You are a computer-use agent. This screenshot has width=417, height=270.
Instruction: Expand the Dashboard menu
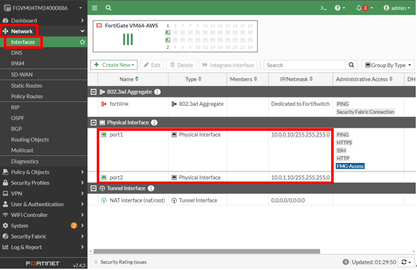[x=44, y=21]
